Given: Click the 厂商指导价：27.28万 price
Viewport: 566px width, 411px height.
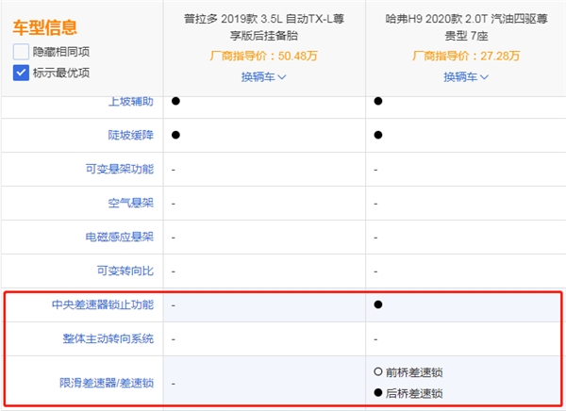Looking at the screenshot, I should [466, 56].
